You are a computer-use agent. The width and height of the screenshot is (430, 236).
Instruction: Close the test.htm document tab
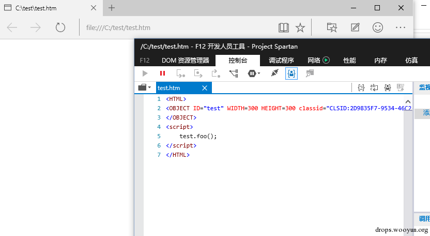pyautogui.click(x=205, y=88)
